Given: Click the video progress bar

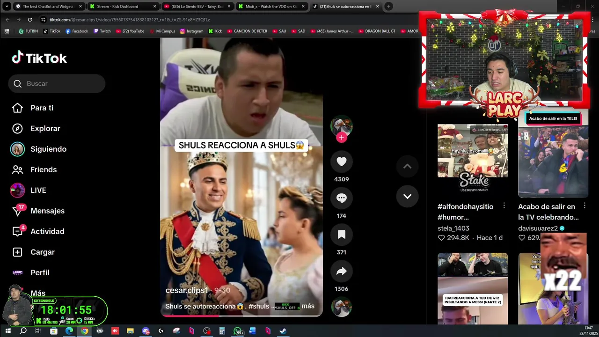Looking at the screenshot, I should [x=241, y=316].
